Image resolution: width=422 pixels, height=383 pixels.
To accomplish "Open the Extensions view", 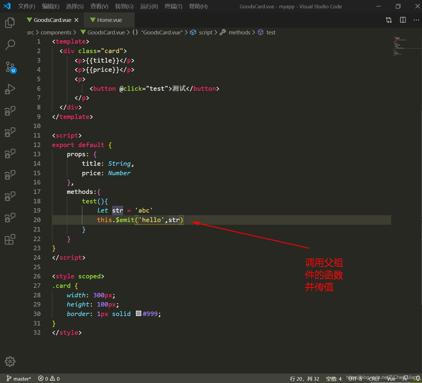I will [10, 240].
